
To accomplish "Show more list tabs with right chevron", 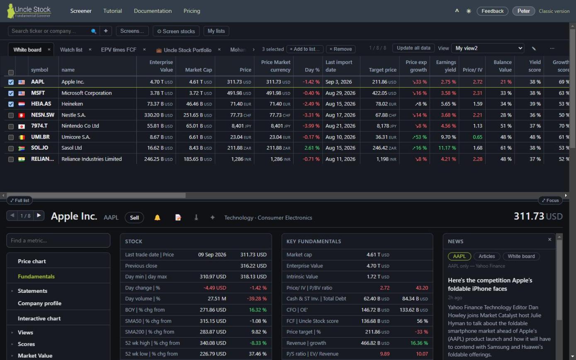I will tap(254, 49).
